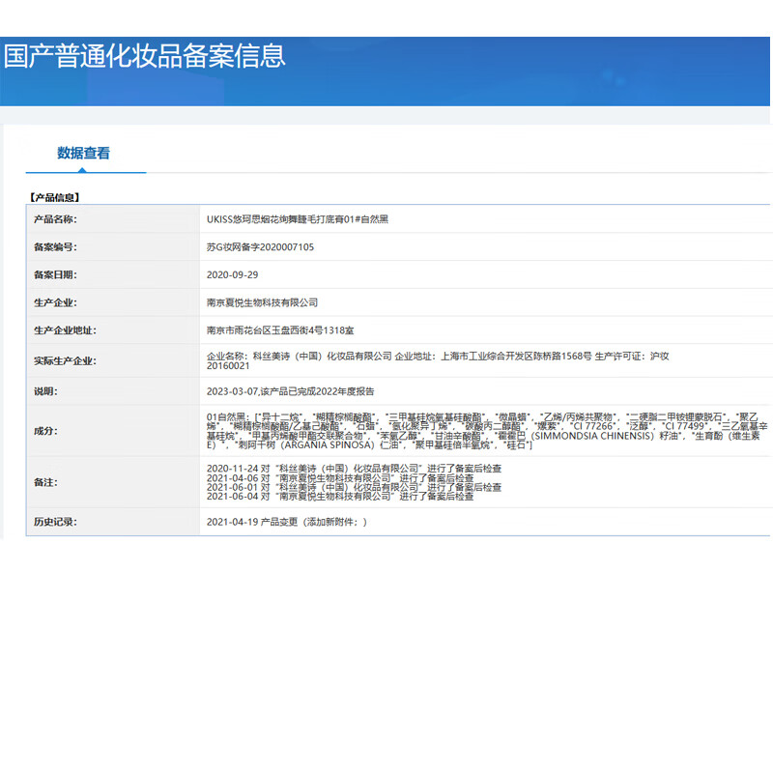This screenshot has height=773, width=773.
Task: Click the product name UKISS悠珂思 value
Action: [298, 219]
